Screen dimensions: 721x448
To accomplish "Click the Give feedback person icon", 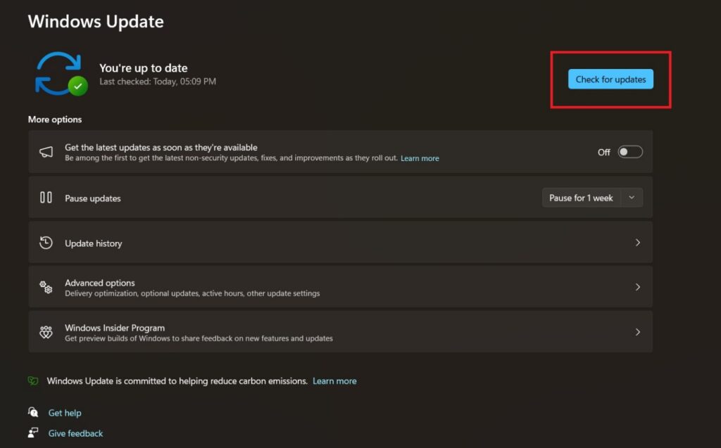I will 33,433.
